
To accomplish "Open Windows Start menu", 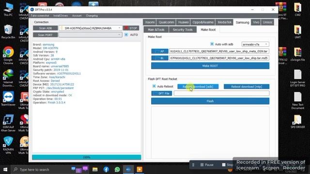I will click(5, 170).
